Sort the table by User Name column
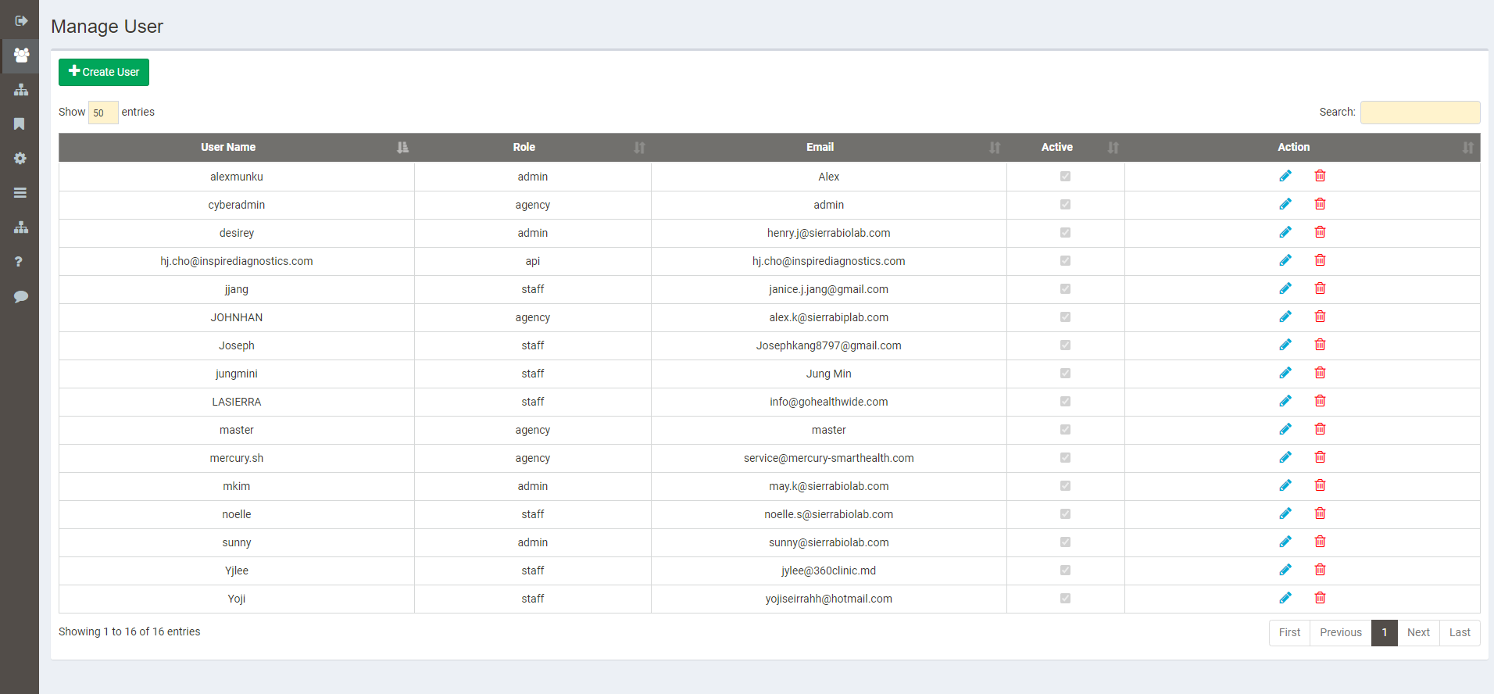The width and height of the screenshot is (1494, 694). point(228,148)
